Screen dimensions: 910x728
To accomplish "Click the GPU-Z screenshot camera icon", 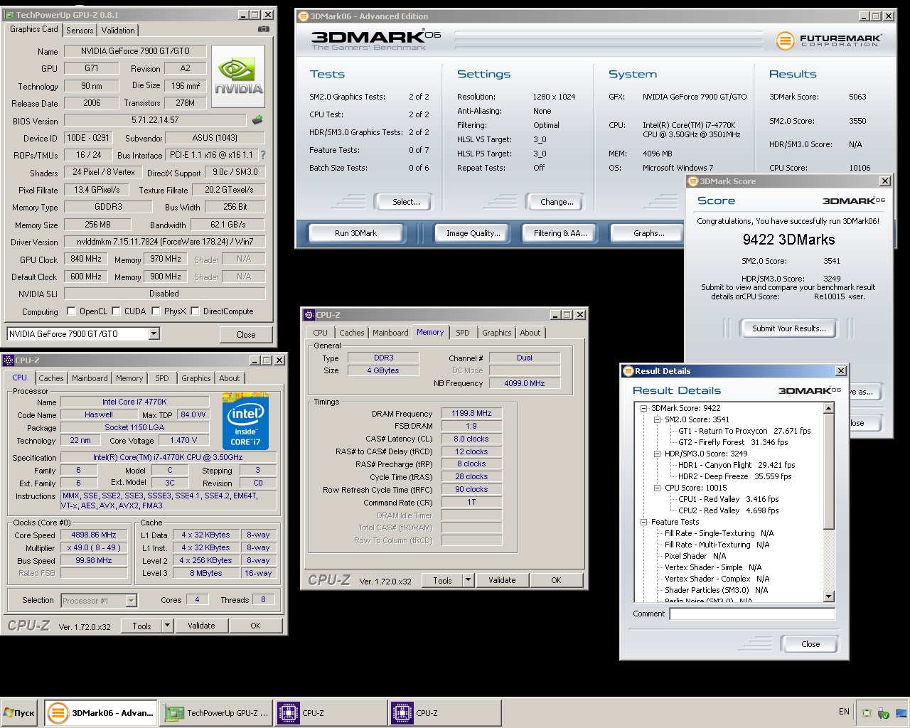I will coord(264,29).
